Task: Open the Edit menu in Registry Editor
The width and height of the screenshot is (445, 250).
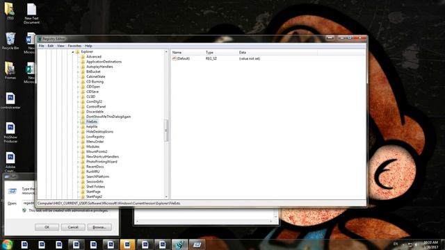Action: click(51, 46)
